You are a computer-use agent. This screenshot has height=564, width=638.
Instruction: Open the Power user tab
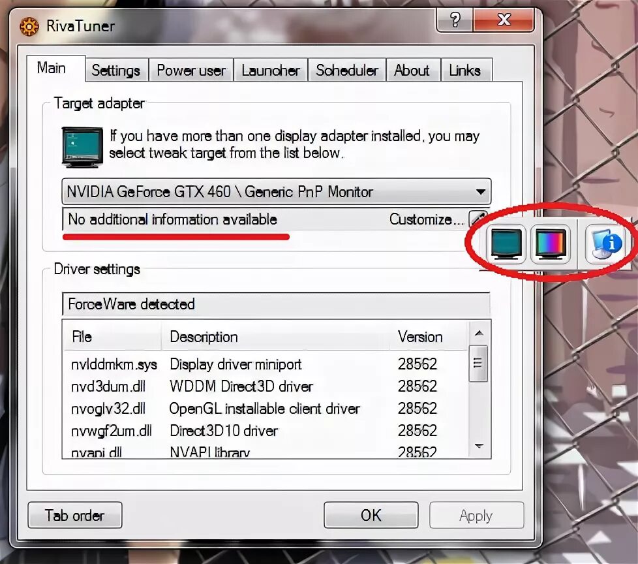pyautogui.click(x=191, y=70)
